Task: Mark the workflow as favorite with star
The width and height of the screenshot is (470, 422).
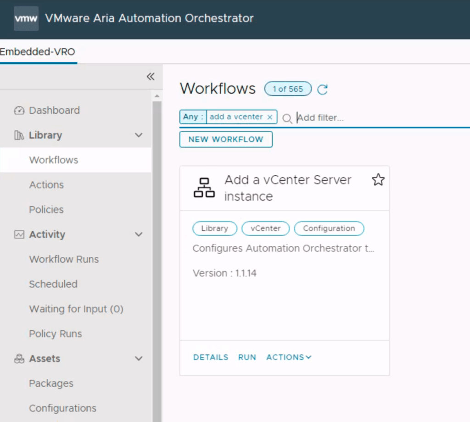Action: pos(378,180)
